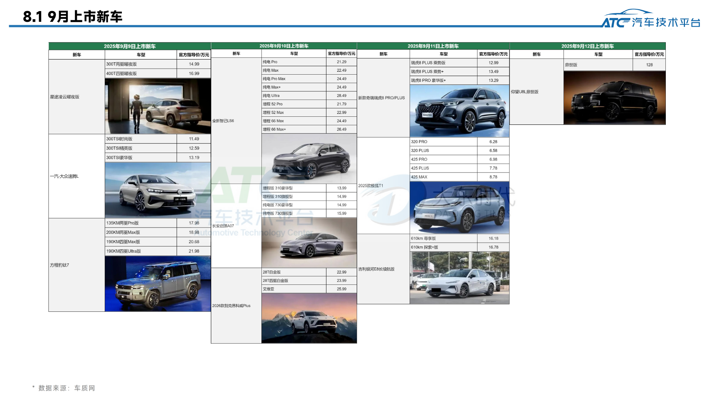Viewport: 709px width, 399px height.
Task: Click the ATC 汽车技术平台 logo
Action: pos(651,19)
